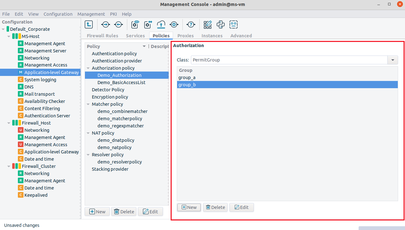
Task: Open the Class dropdown showing PermitGroup
Action: (x=392, y=60)
